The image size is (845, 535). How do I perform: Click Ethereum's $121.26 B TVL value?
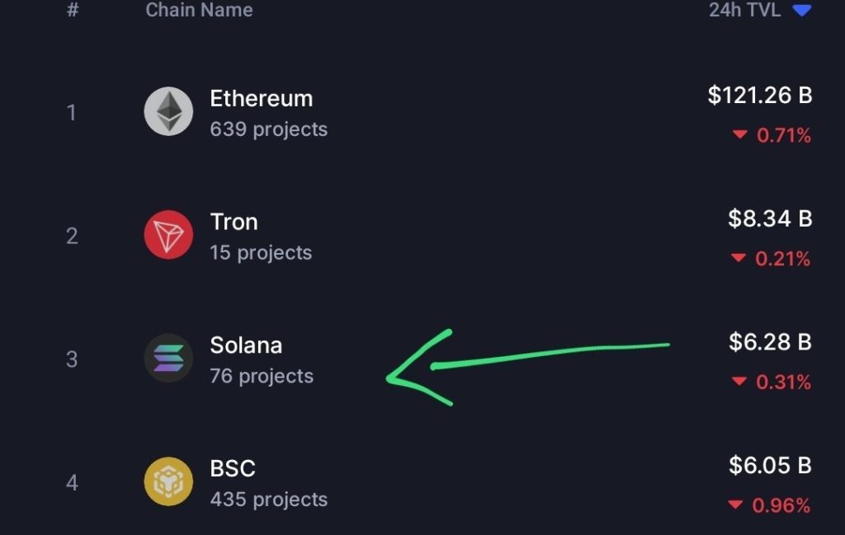click(x=759, y=96)
